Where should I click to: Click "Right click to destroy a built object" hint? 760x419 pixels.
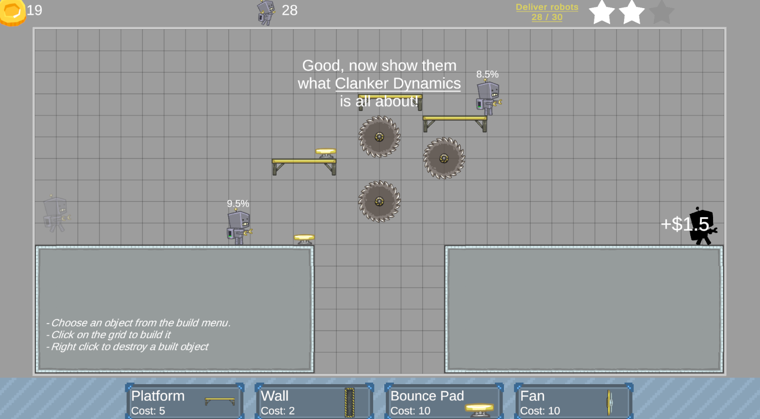click(x=127, y=347)
